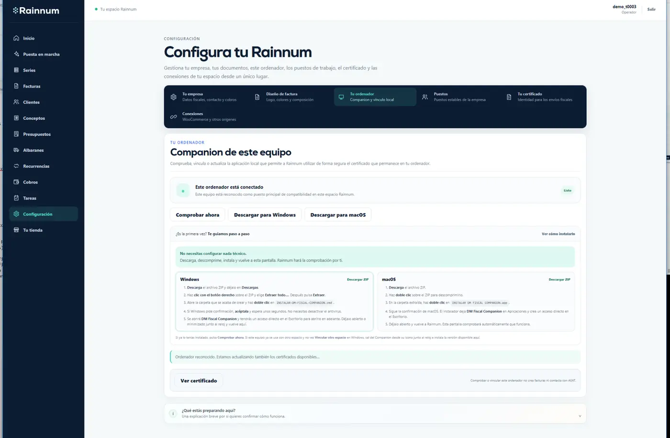Click the demo_t0003 user name
670x438 pixels.
point(625,7)
